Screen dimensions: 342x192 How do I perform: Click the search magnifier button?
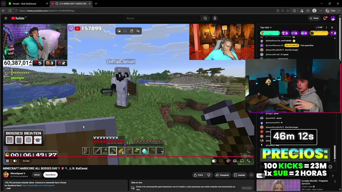(205, 18)
